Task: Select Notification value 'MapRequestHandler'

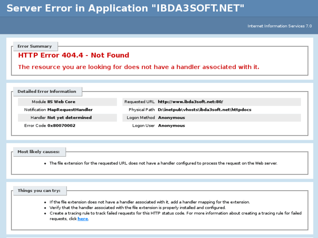Action: (70, 110)
